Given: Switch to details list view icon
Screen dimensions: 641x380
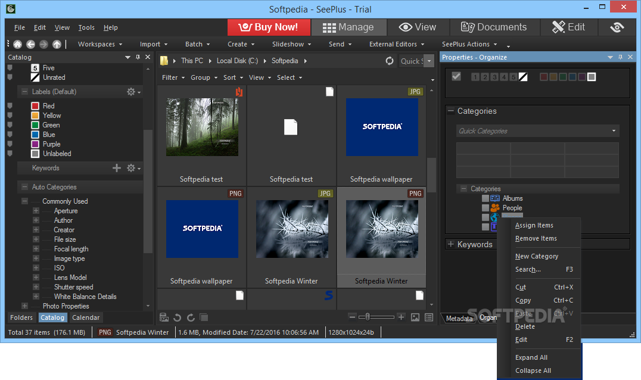Looking at the screenshot, I should [x=429, y=317].
